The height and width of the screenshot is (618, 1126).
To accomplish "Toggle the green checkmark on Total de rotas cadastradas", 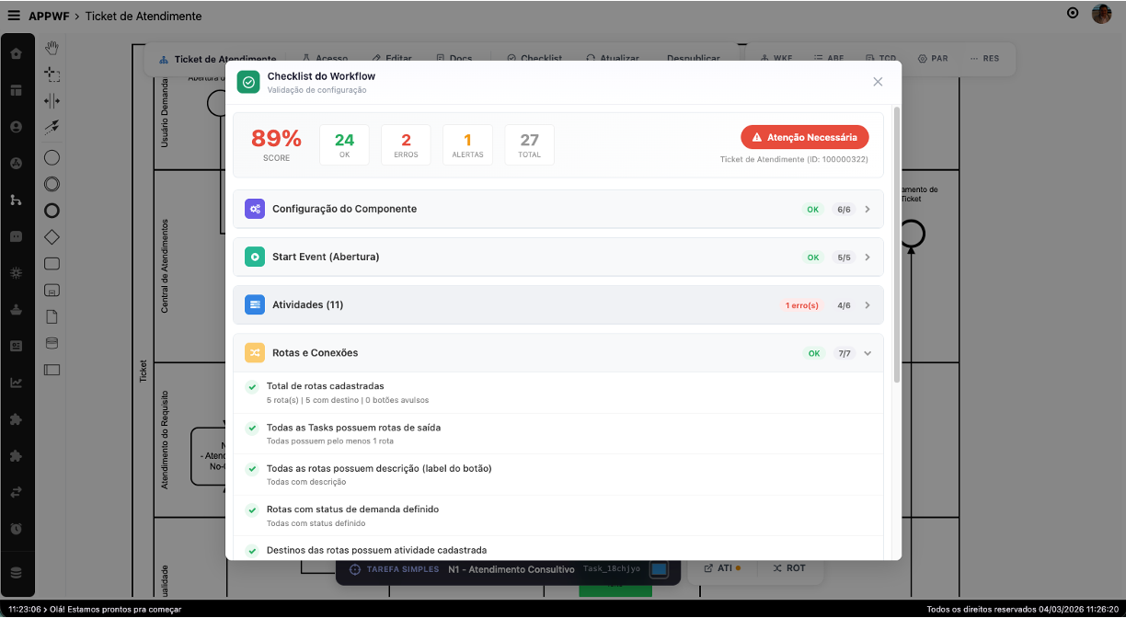I will 251,385.
